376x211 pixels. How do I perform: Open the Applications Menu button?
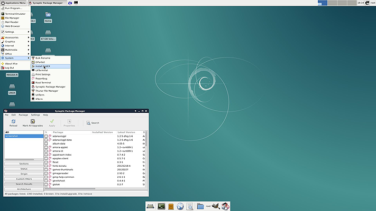click(13, 3)
